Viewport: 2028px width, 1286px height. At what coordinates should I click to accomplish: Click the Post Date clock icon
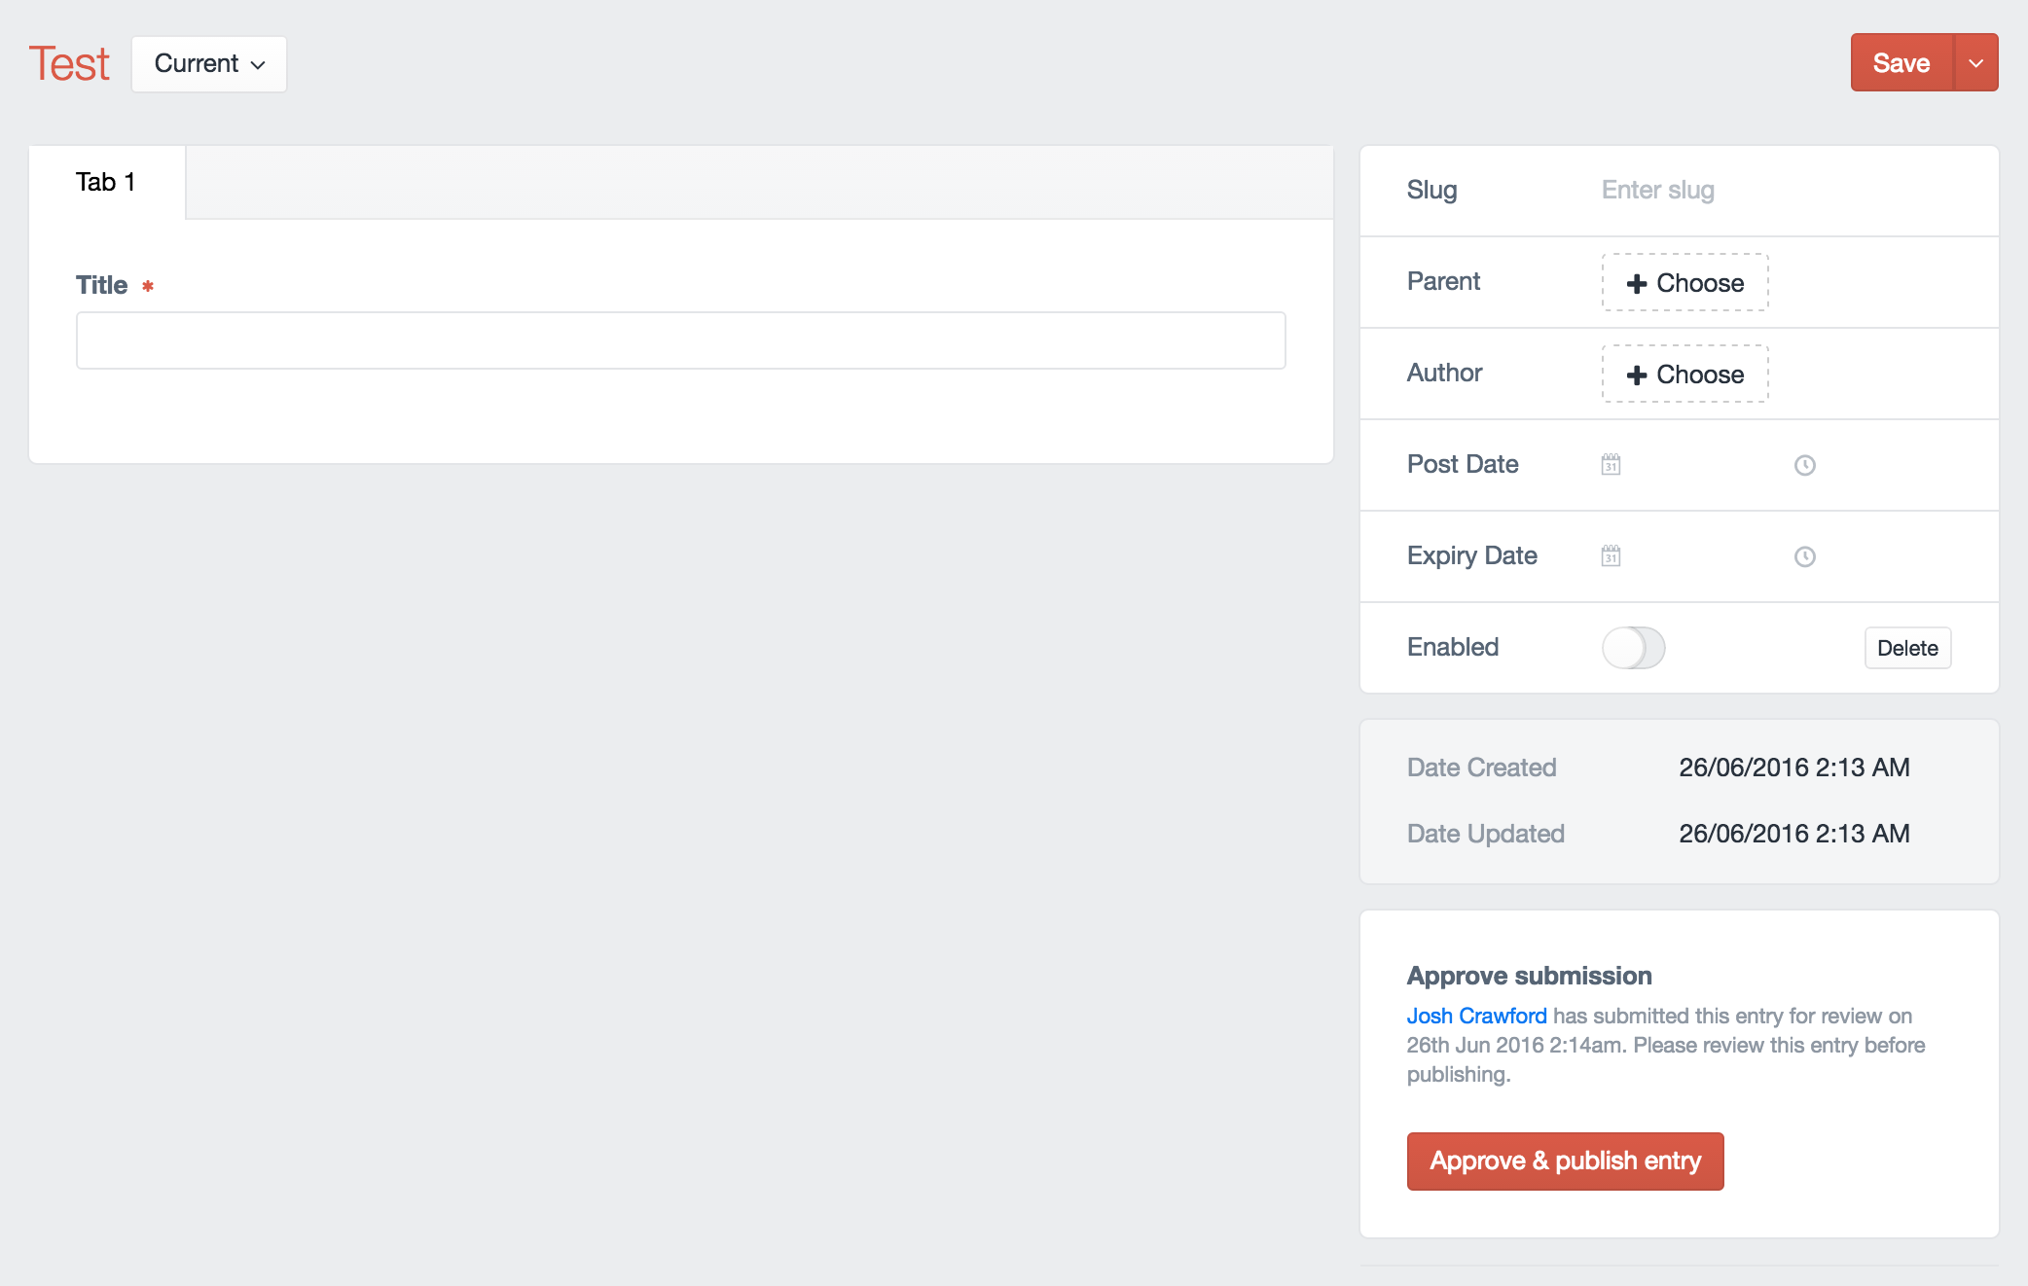(1804, 465)
